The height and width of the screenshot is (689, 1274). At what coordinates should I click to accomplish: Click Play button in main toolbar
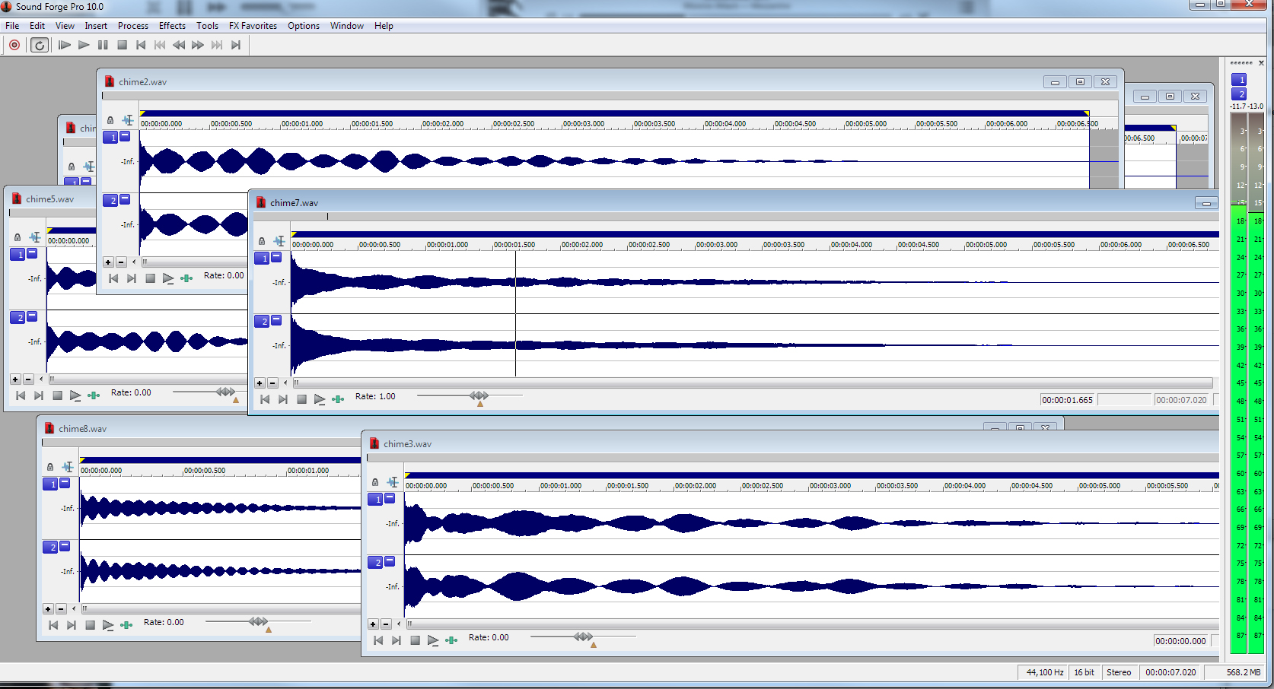click(84, 45)
